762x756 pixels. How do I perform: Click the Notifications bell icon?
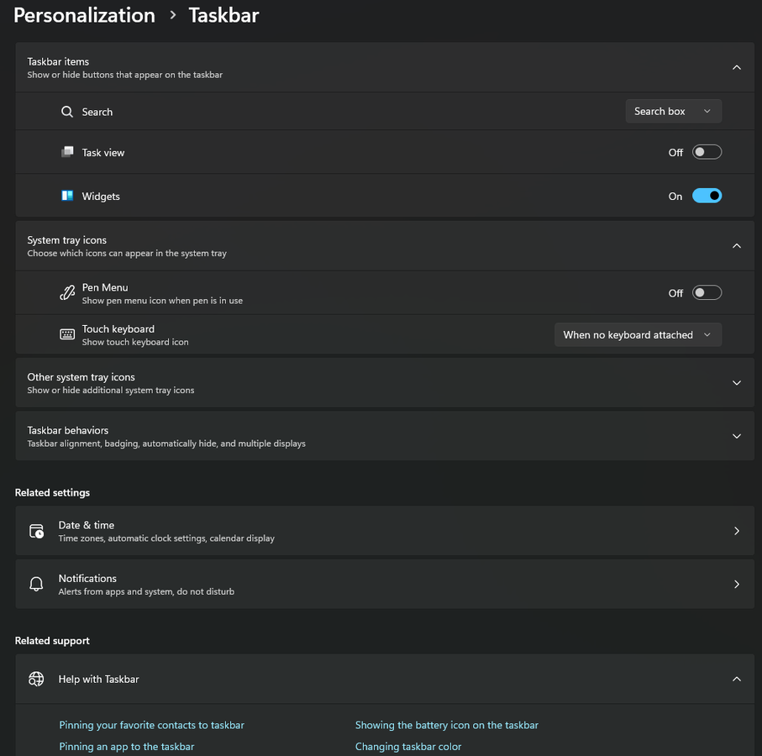[36, 584]
